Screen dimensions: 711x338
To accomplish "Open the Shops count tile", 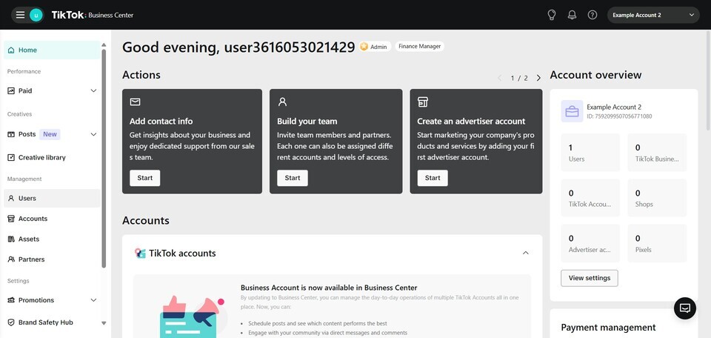I will [657, 198].
